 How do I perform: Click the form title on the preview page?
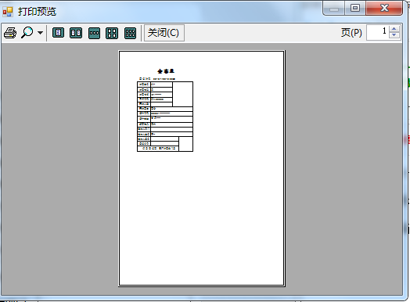tap(166, 71)
